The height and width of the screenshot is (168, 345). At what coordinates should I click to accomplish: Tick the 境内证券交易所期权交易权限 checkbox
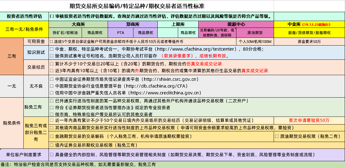pyautogui.click(x=52, y=145)
